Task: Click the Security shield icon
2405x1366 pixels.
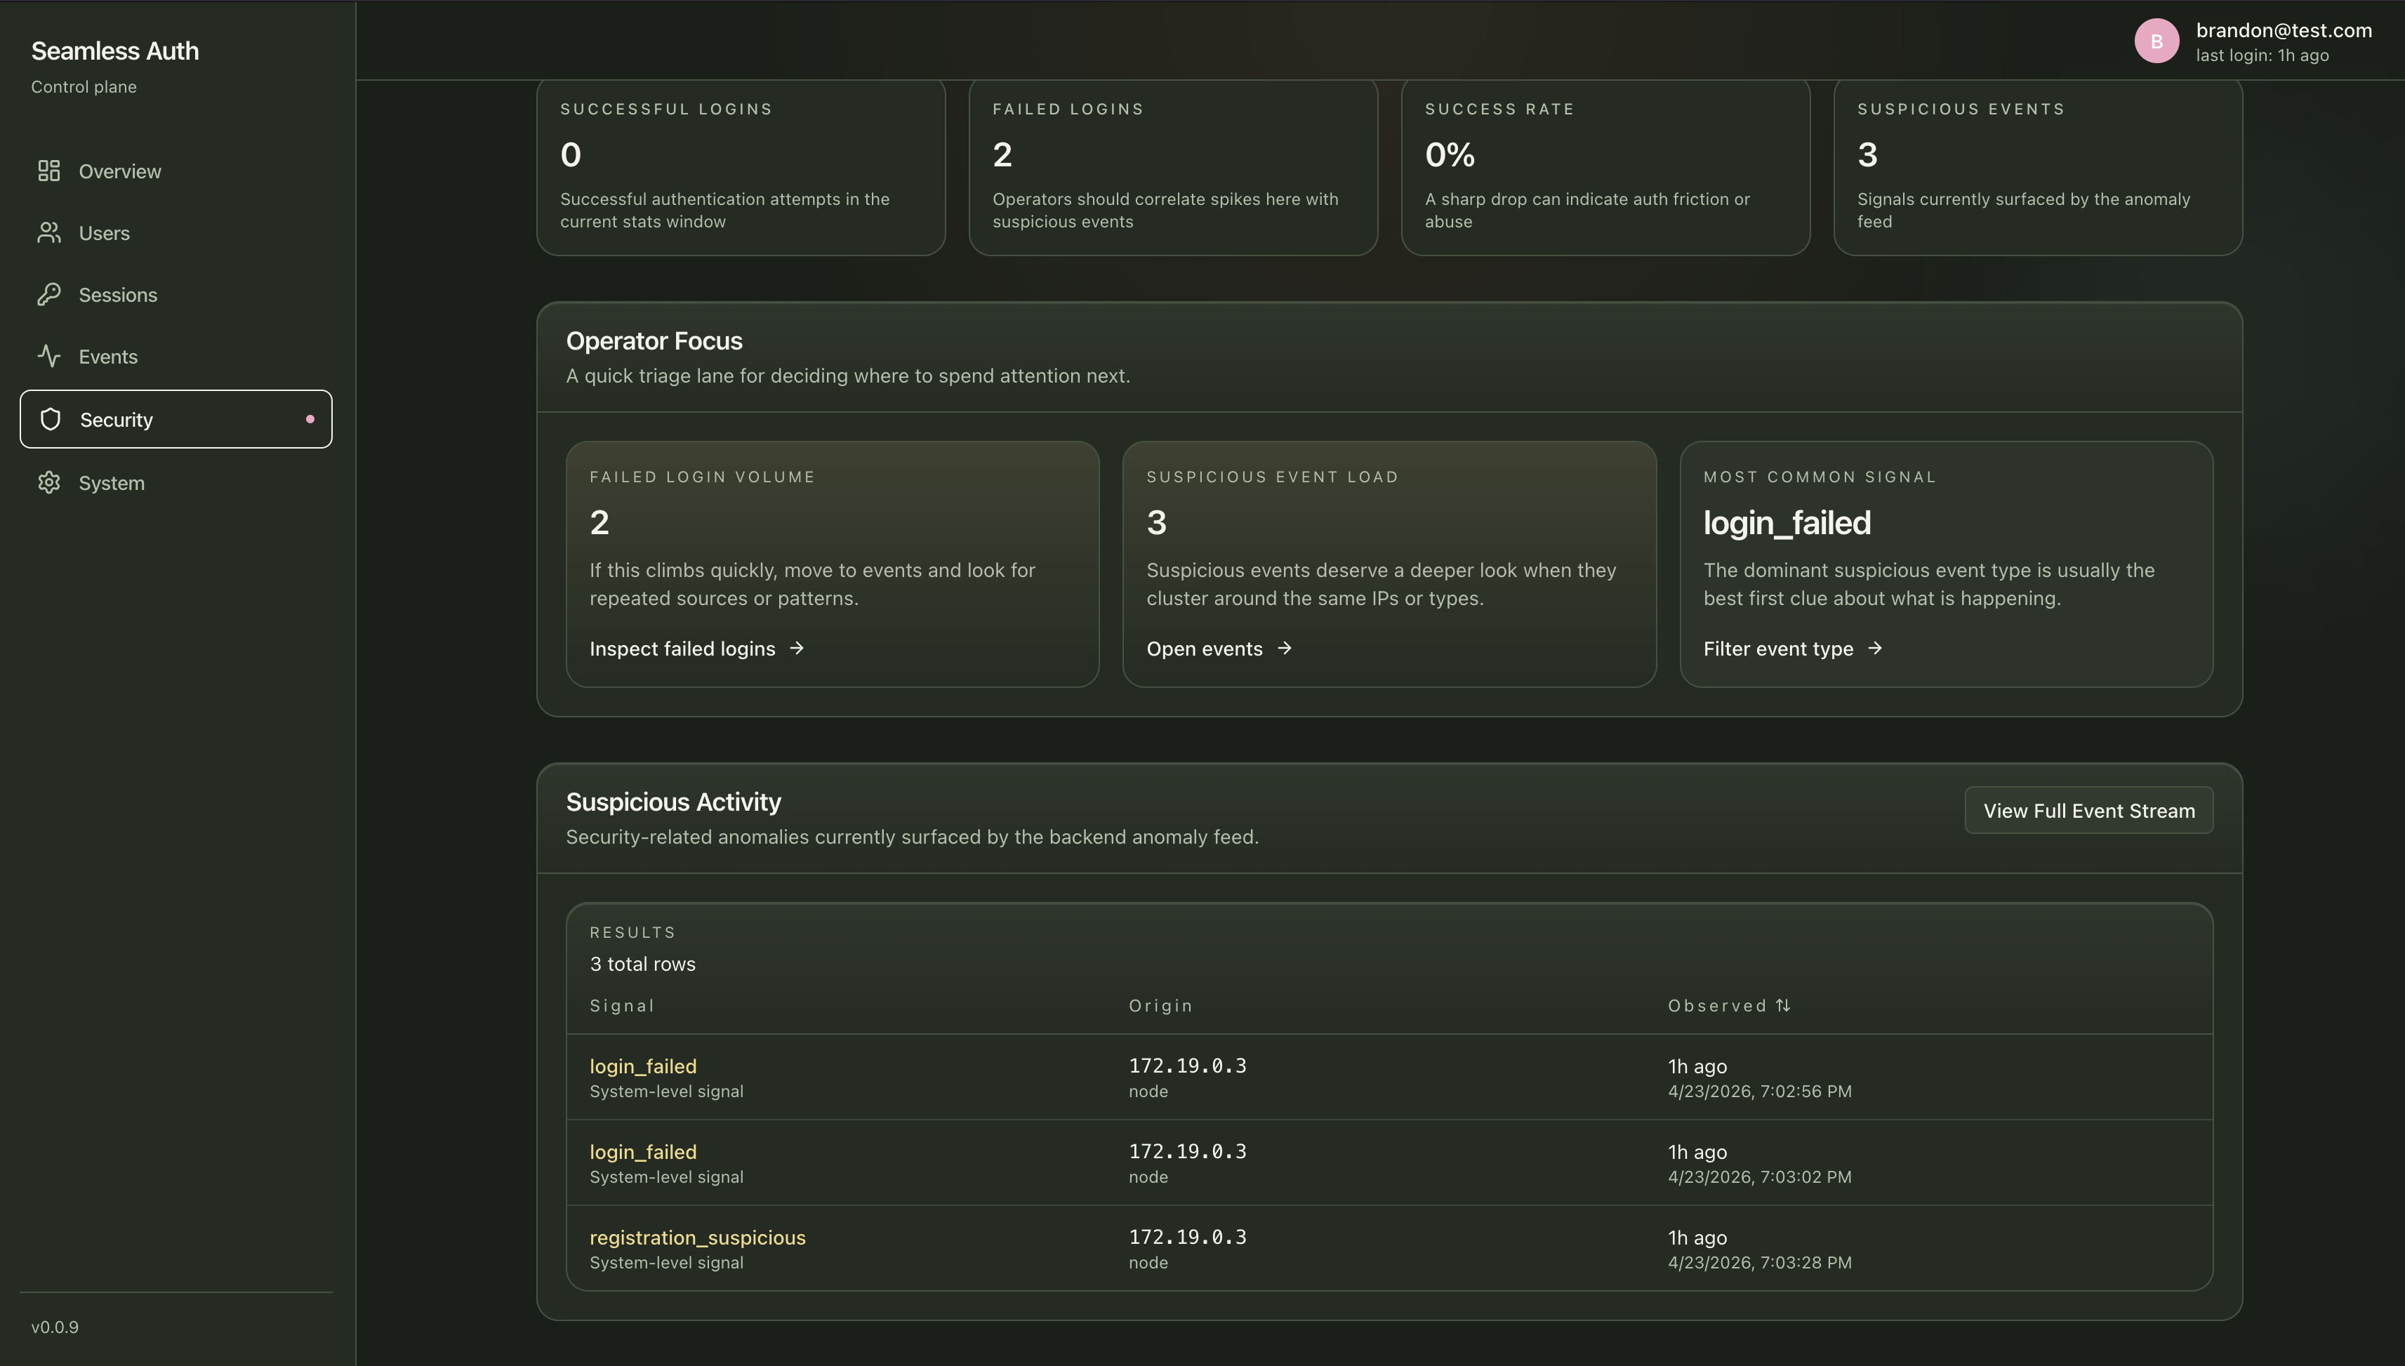Action: click(x=51, y=419)
